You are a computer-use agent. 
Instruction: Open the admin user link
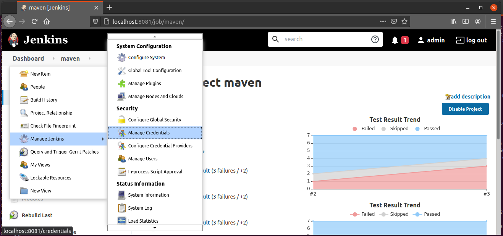(x=431, y=40)
